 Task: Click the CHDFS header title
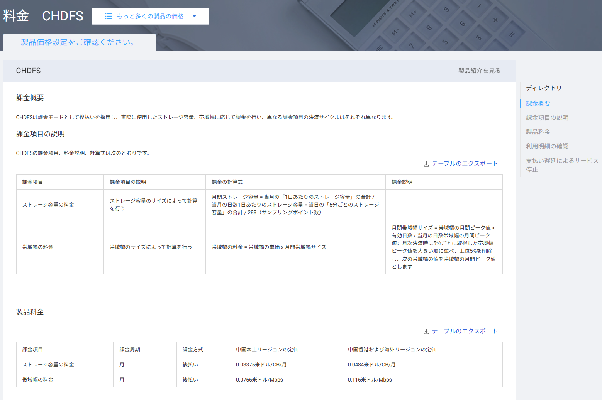[63, 16]
